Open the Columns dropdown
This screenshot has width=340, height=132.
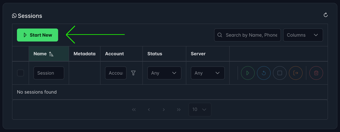click(303, 35)
